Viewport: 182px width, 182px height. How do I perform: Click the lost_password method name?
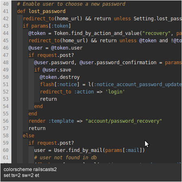[47, 11]
